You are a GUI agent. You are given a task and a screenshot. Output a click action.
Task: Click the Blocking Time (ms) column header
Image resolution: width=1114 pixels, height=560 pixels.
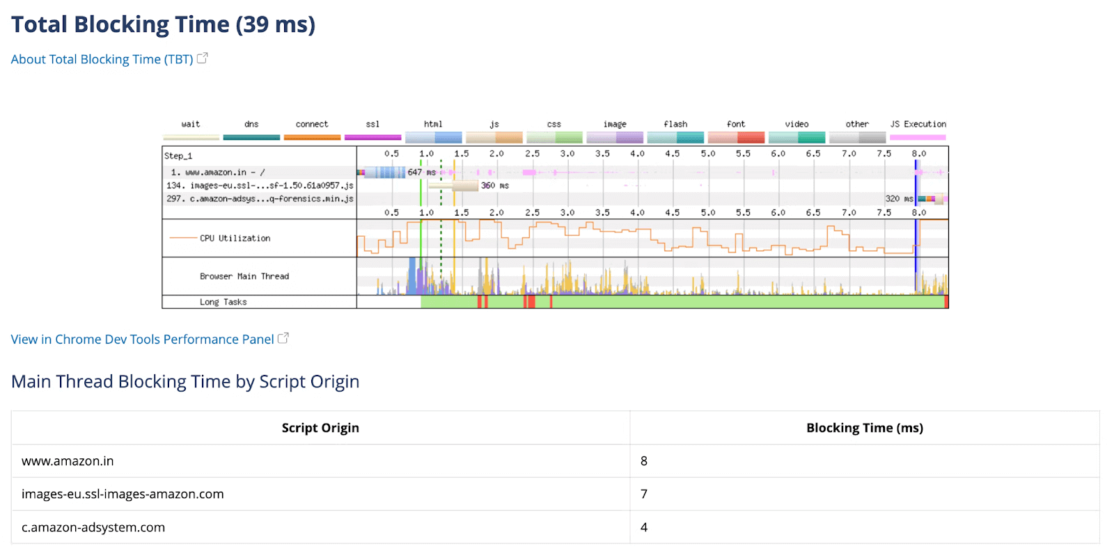864,428
